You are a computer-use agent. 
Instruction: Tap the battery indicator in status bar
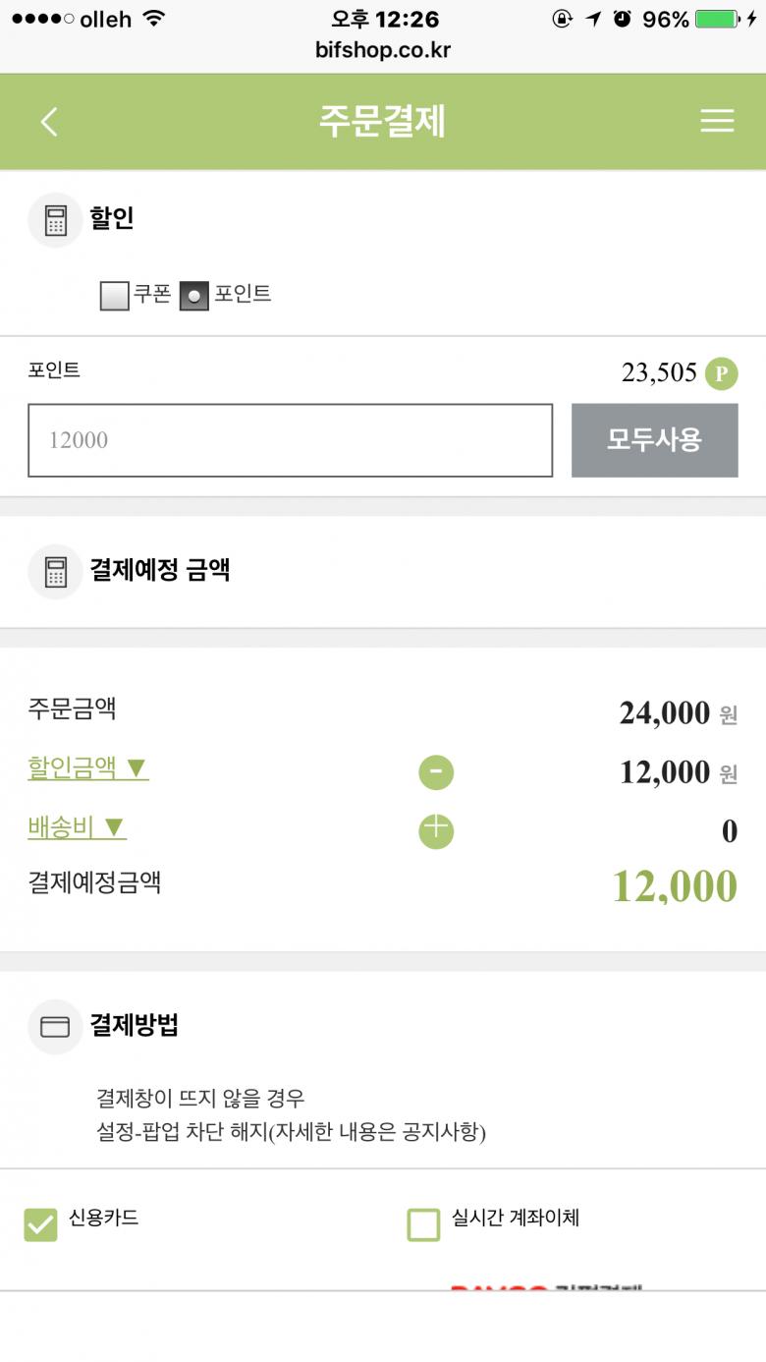[x=716, y=19]
